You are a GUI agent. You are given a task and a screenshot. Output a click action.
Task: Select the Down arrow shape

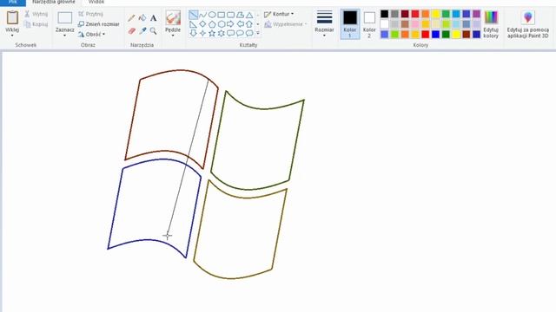(193, 33)
